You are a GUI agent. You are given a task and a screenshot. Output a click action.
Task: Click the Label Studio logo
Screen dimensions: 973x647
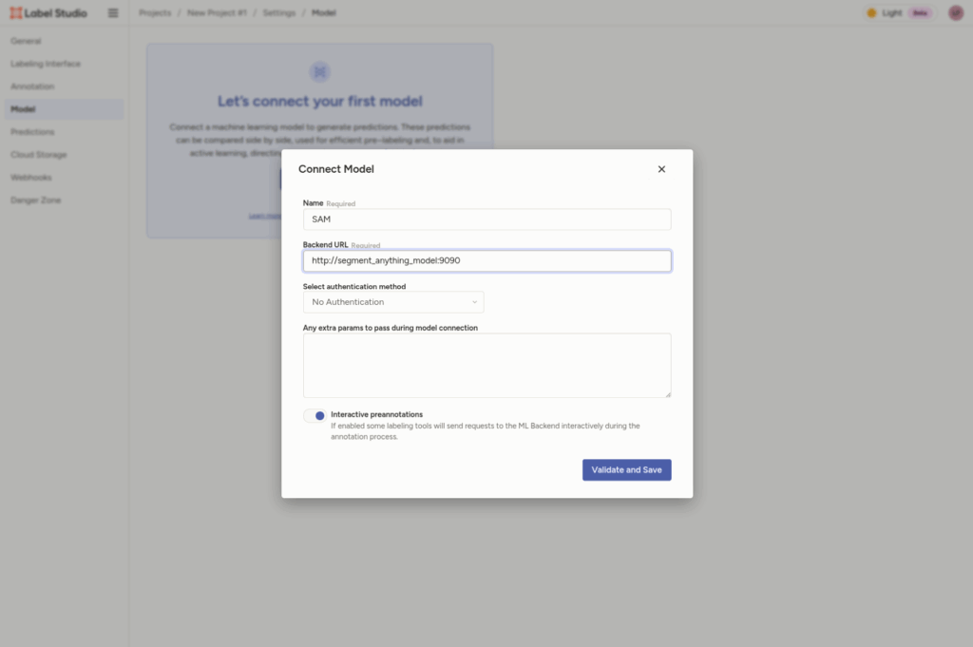tap(48, 12)
